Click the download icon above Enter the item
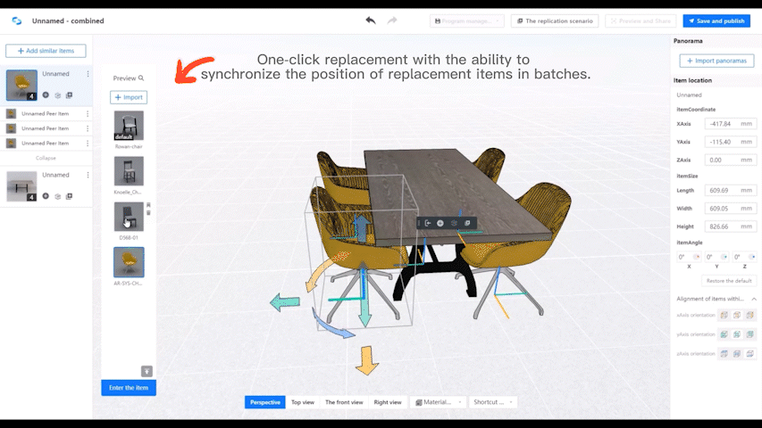762x428 pixels. tap(147, 371)
